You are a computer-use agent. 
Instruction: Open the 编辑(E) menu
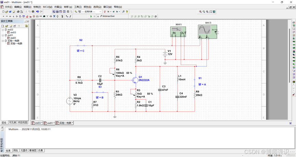[18, 7]
